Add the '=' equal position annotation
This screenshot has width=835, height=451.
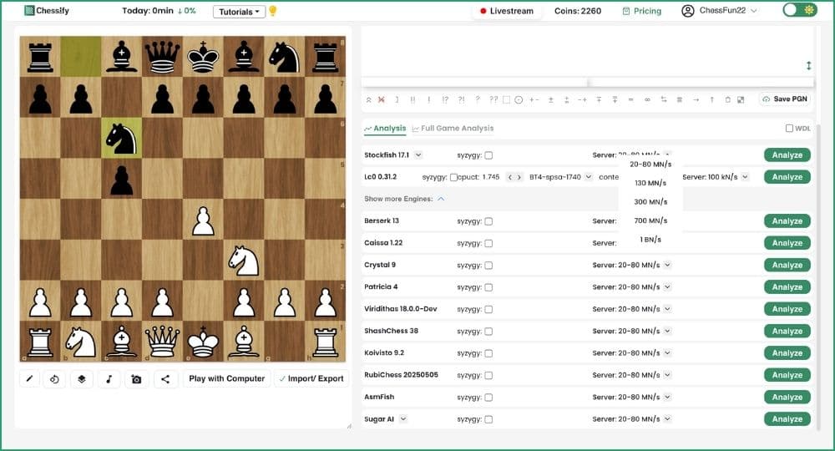pos(630,99)
